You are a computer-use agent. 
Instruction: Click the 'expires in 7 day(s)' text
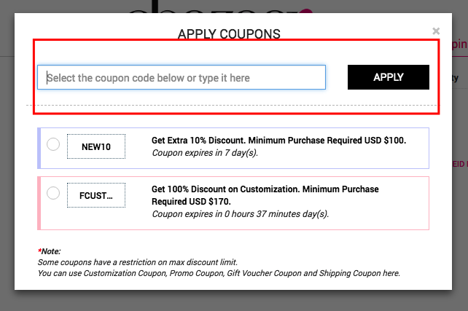pos(205,153)
